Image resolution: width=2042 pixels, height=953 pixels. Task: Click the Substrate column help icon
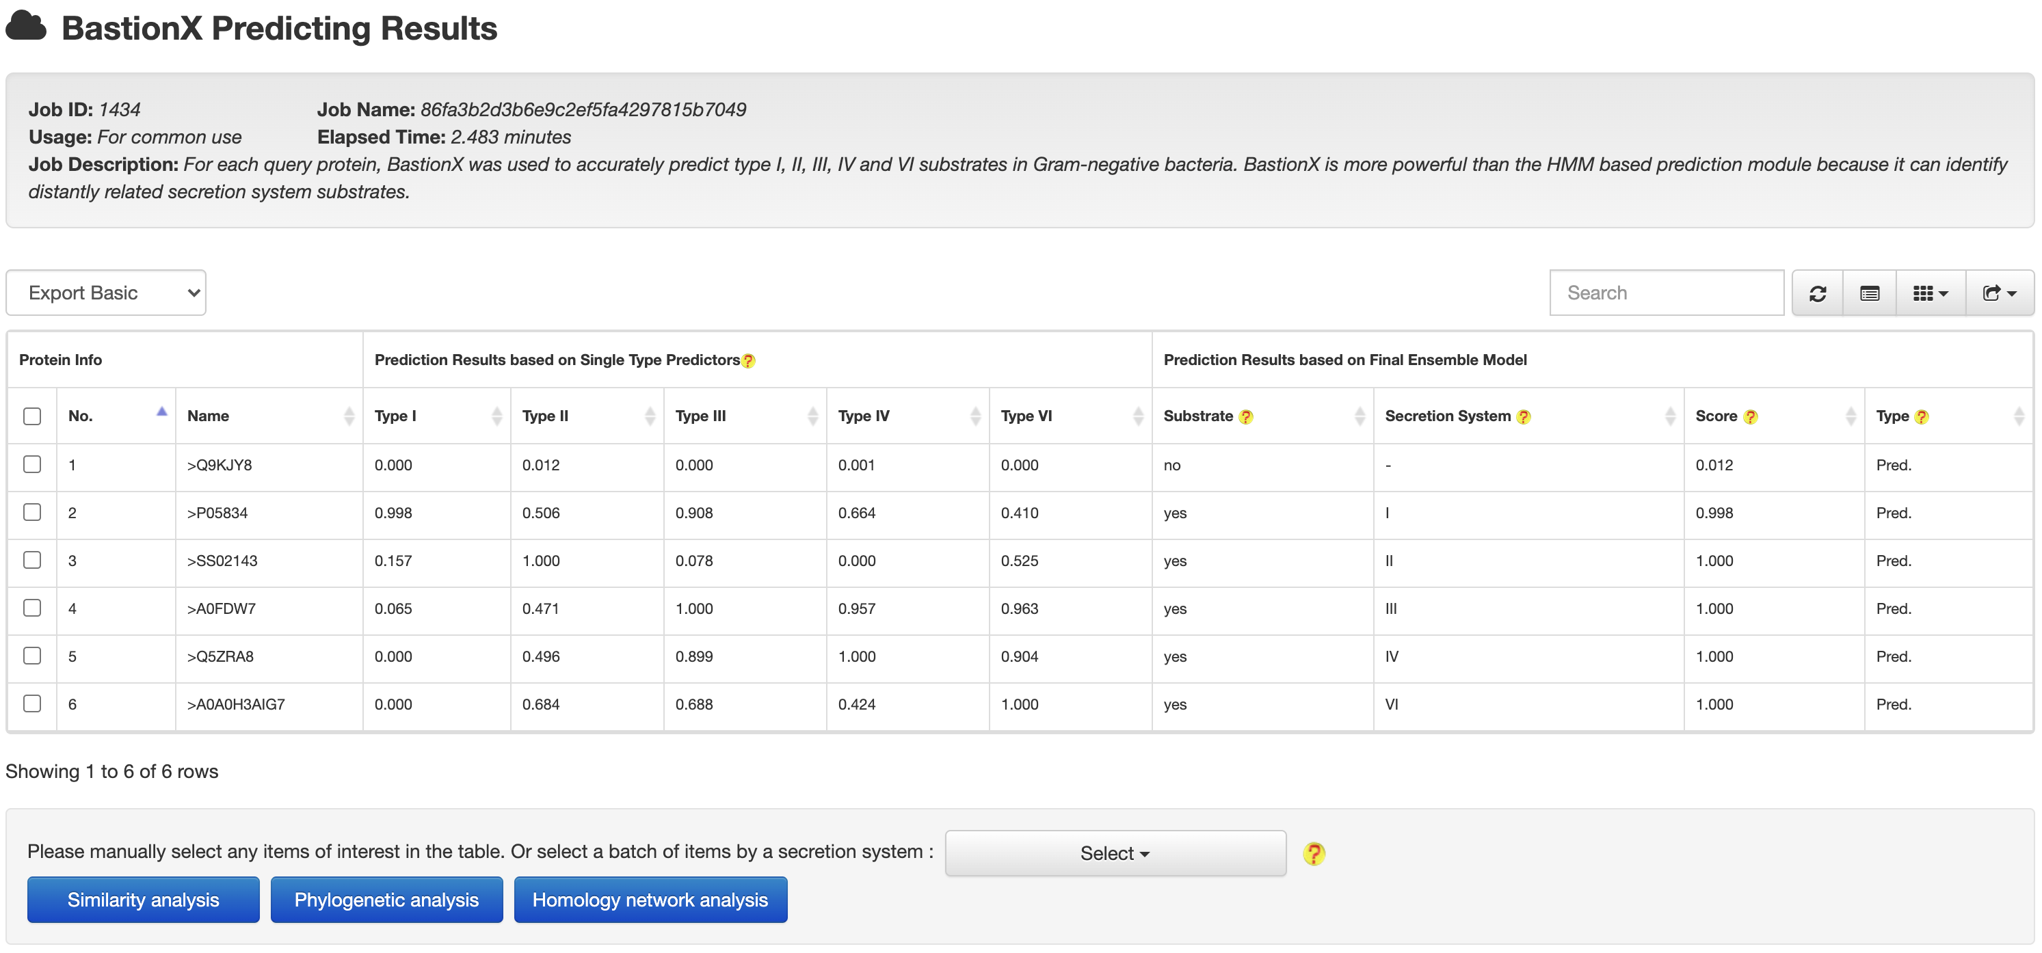1246,417
